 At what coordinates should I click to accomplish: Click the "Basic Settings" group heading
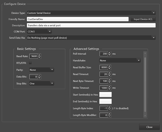tap(26, 49)
